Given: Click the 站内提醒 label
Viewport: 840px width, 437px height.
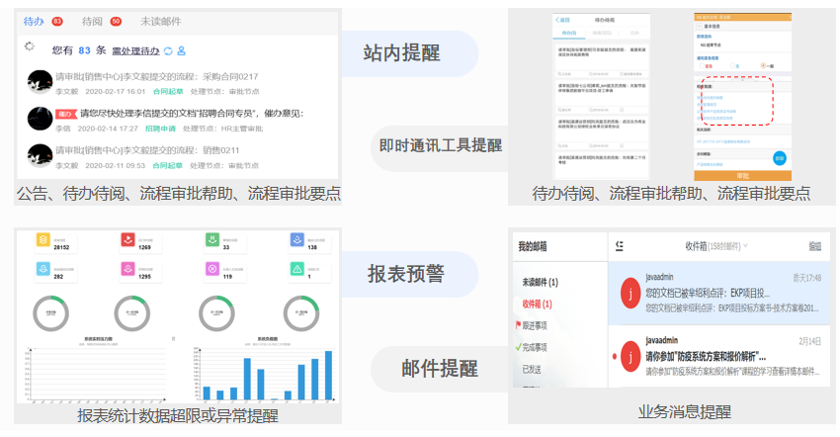Looking at the screenshot, I should click(402, 53).
